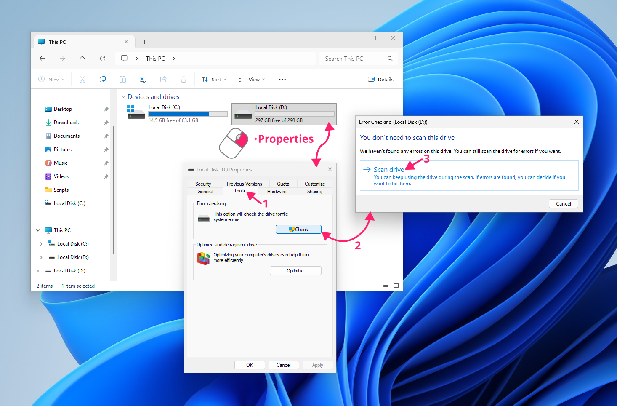Screen dimensions: 617x406
Task: Click the Forward navigation arrow
Action: 62,59
